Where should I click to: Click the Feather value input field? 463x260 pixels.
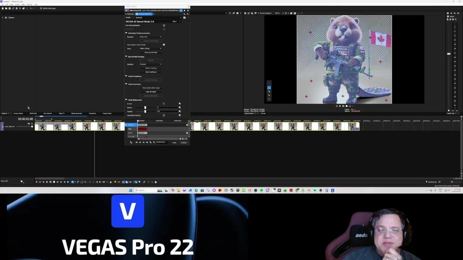tap(167, 111)
